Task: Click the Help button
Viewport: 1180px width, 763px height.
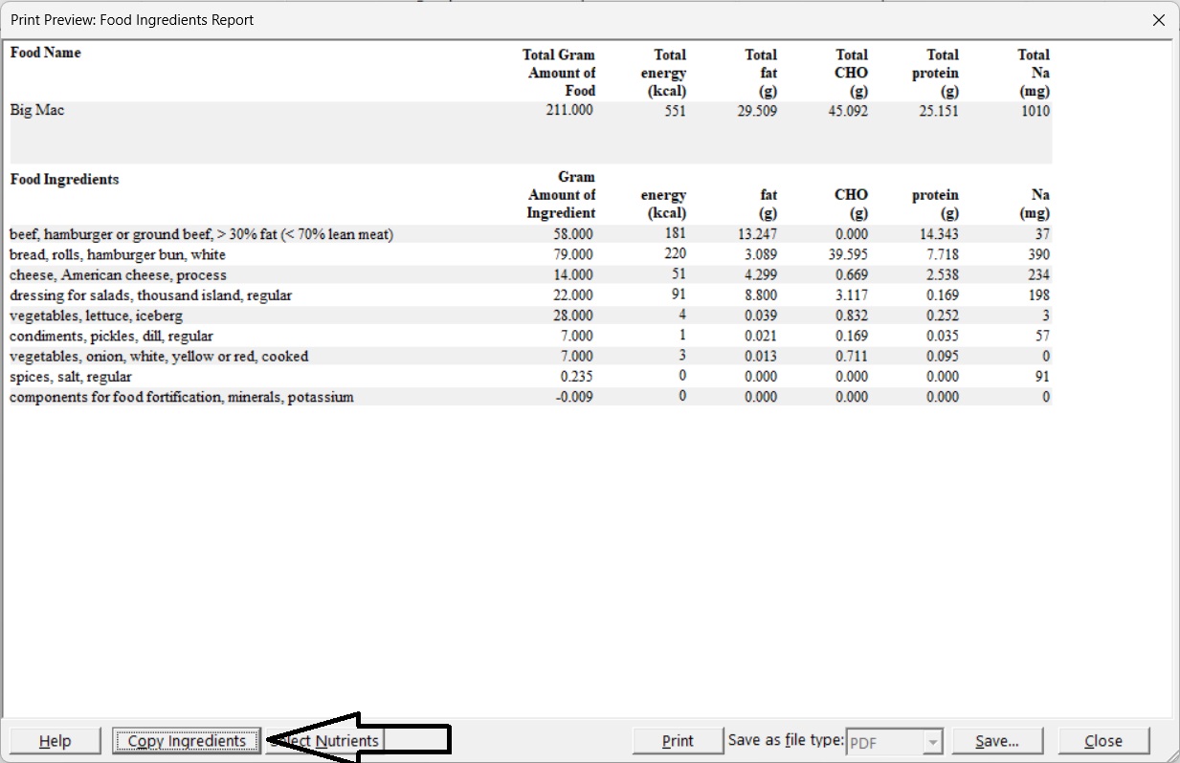Action: point(55,741)
